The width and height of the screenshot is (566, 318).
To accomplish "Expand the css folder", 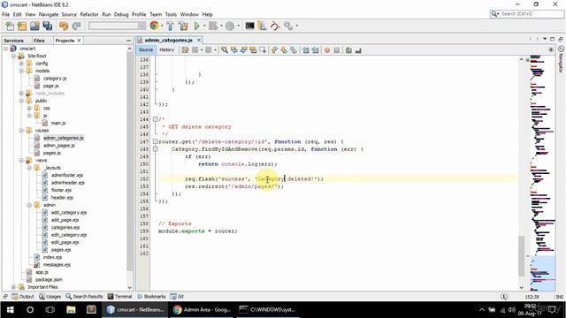I will point(29,108).
